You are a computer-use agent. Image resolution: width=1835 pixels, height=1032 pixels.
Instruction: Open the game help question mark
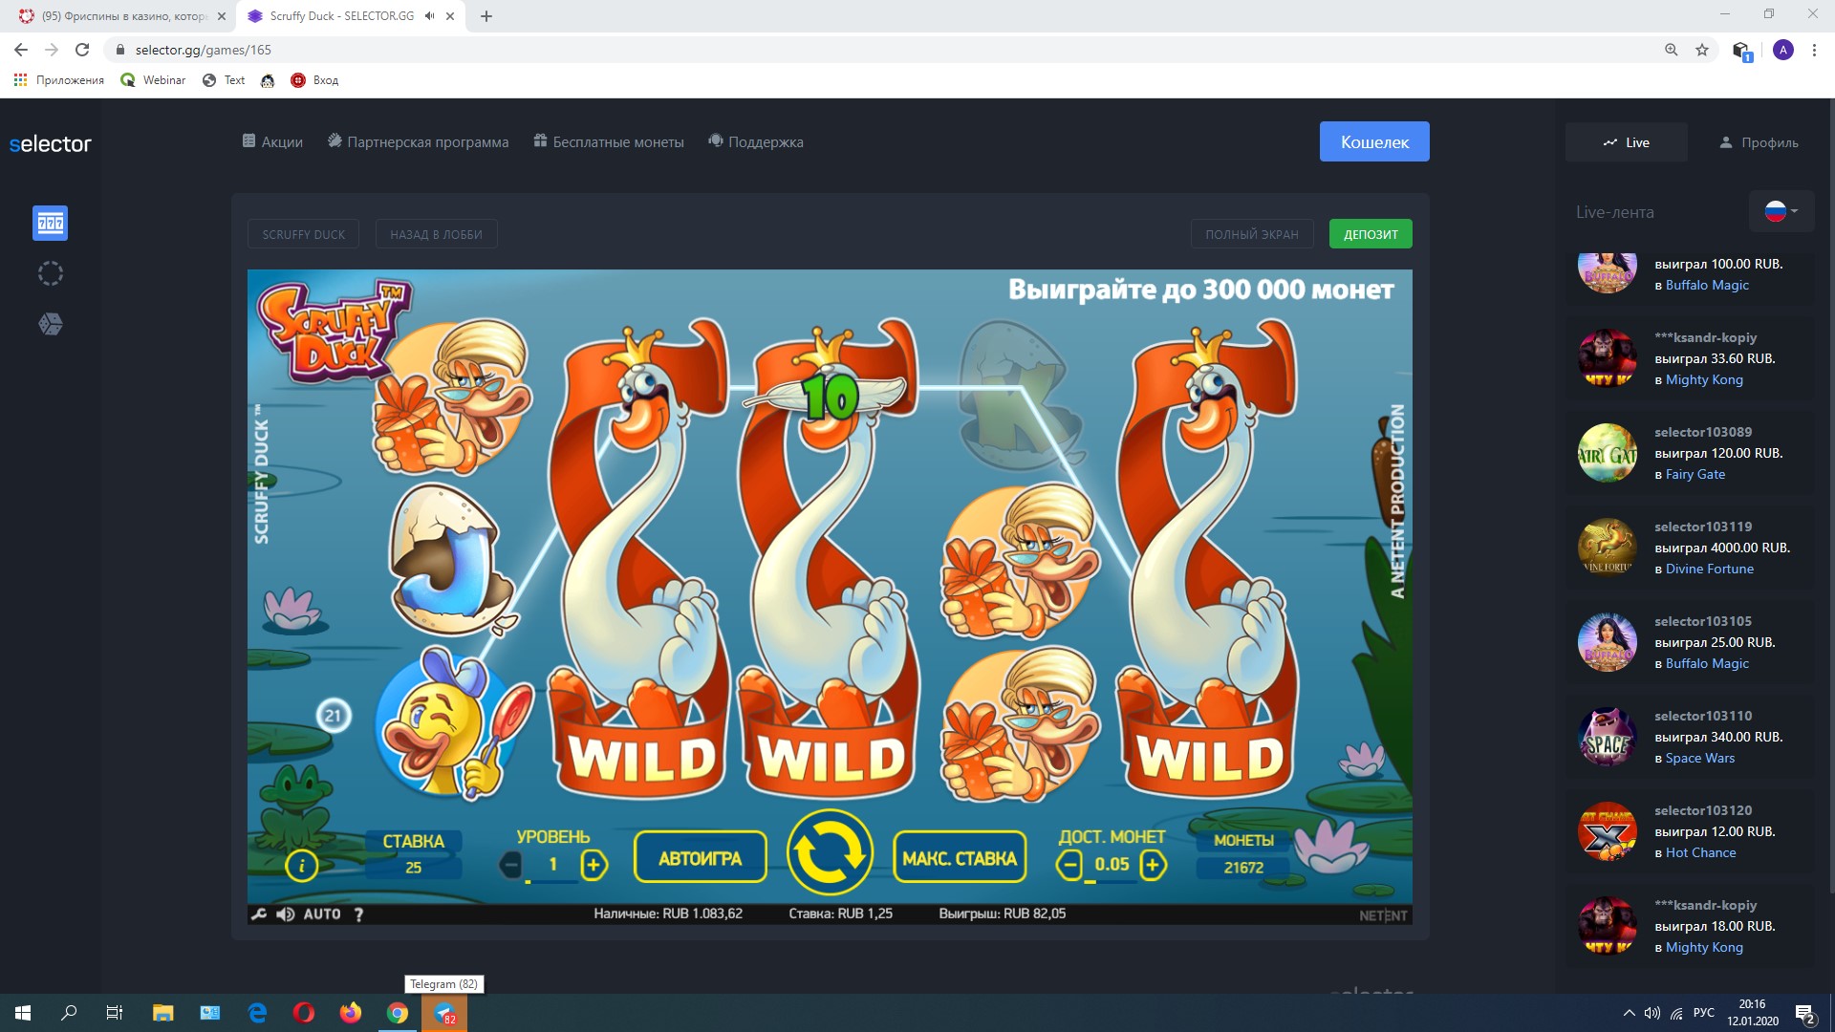pyautogui.click(x=358, y=914)
